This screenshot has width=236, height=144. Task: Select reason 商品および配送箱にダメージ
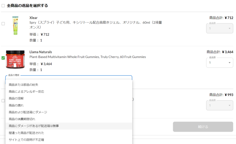(69, 112)
